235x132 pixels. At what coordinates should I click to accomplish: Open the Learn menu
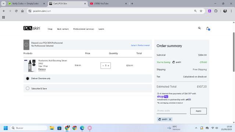pyautogui.click(x=101, y=29)
